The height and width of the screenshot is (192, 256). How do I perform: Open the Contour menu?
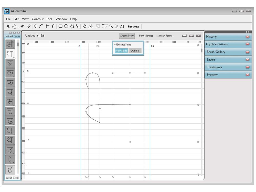(37, 19)
